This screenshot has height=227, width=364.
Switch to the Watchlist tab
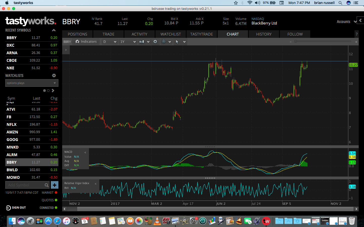click(171, 34)
